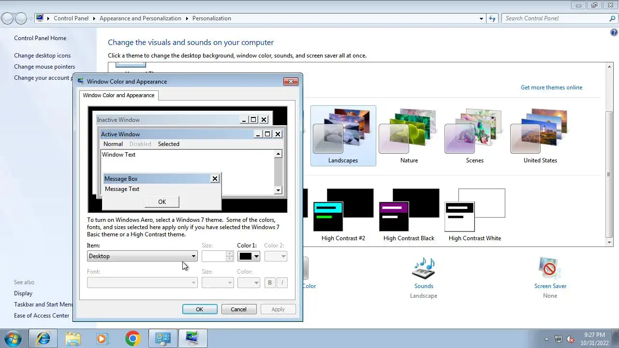Open the font Color dropdown
619x348 pixels.
tap(249, 282)
